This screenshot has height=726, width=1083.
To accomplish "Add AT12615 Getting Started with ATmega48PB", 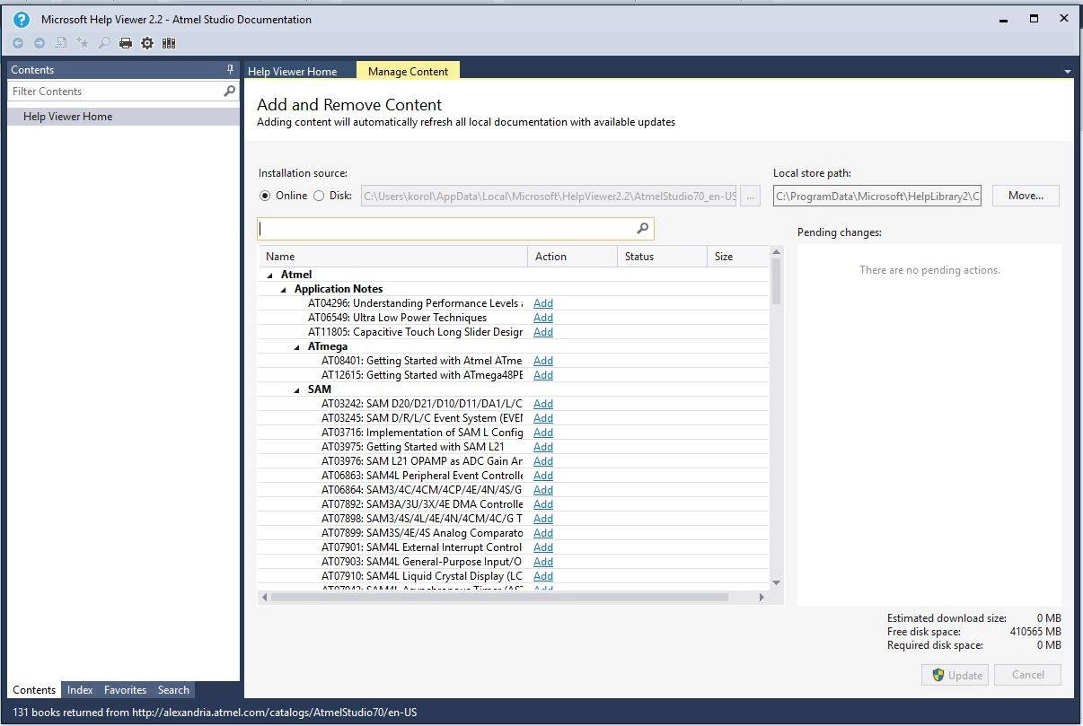I will (543, 375).
